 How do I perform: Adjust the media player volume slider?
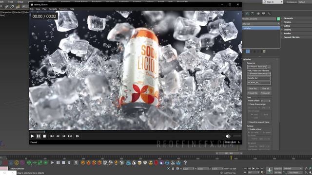237,136
